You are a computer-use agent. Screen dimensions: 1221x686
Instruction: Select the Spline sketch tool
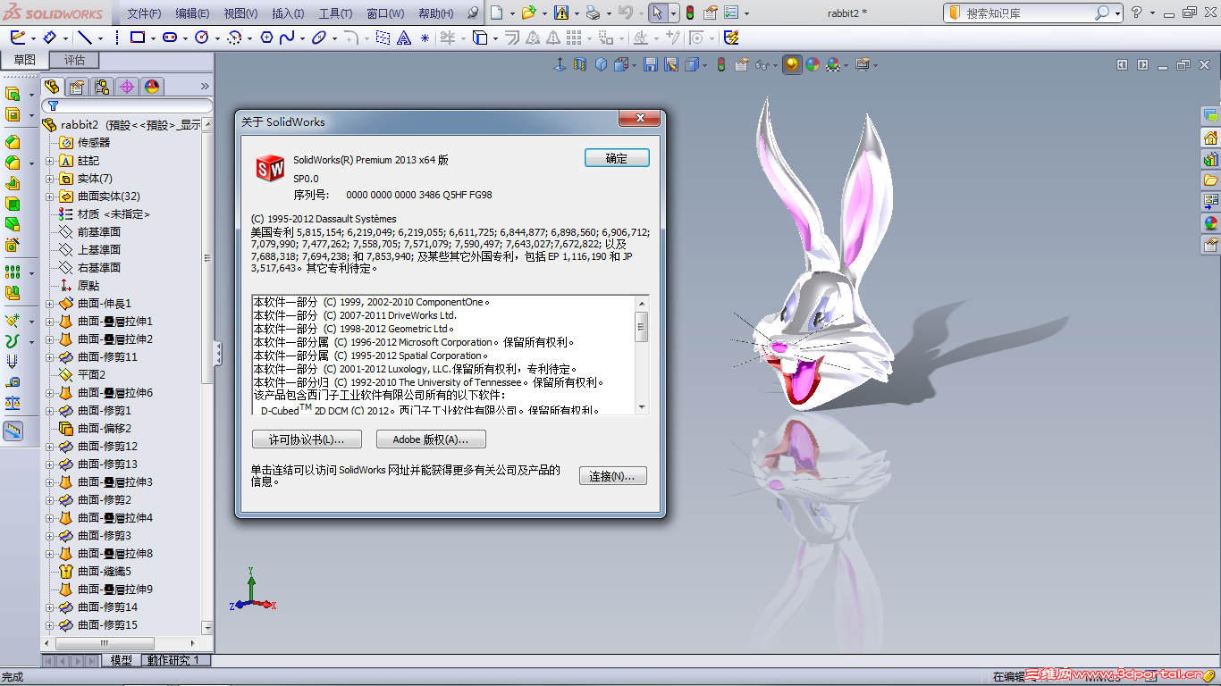pyautogui.click(x=285, y=38)
